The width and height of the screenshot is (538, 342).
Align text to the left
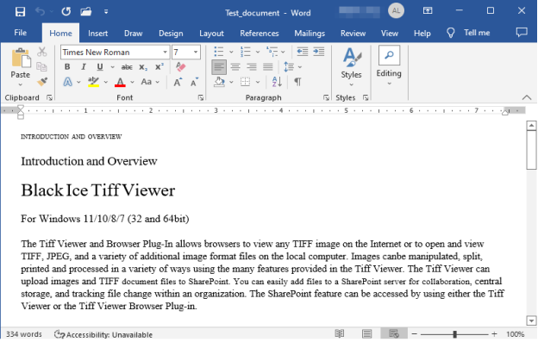219,67
